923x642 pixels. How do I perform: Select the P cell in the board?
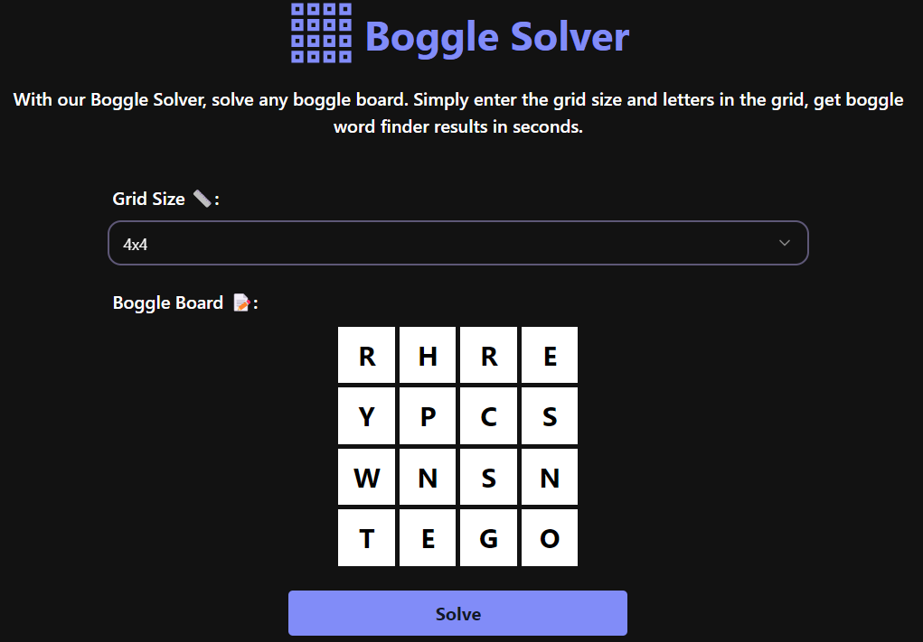coord(427,415)
